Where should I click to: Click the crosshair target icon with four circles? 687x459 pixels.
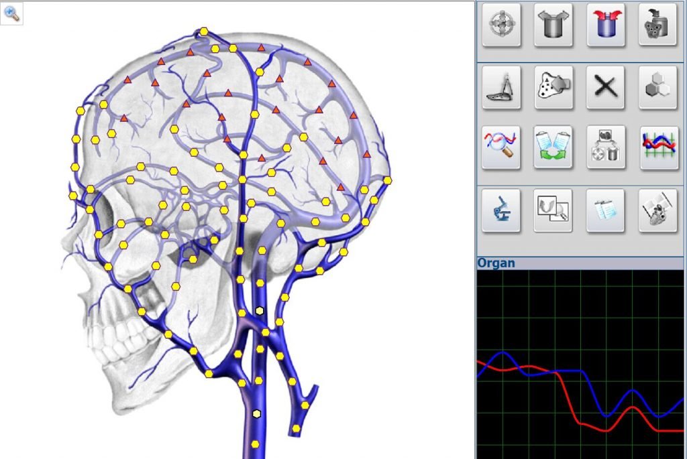click(x=502, y=25)
